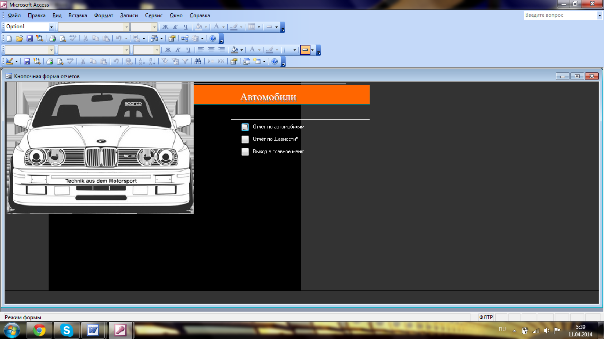Open the Сервис menu
The height and width of the screenshot is (339, 604).
154,15
